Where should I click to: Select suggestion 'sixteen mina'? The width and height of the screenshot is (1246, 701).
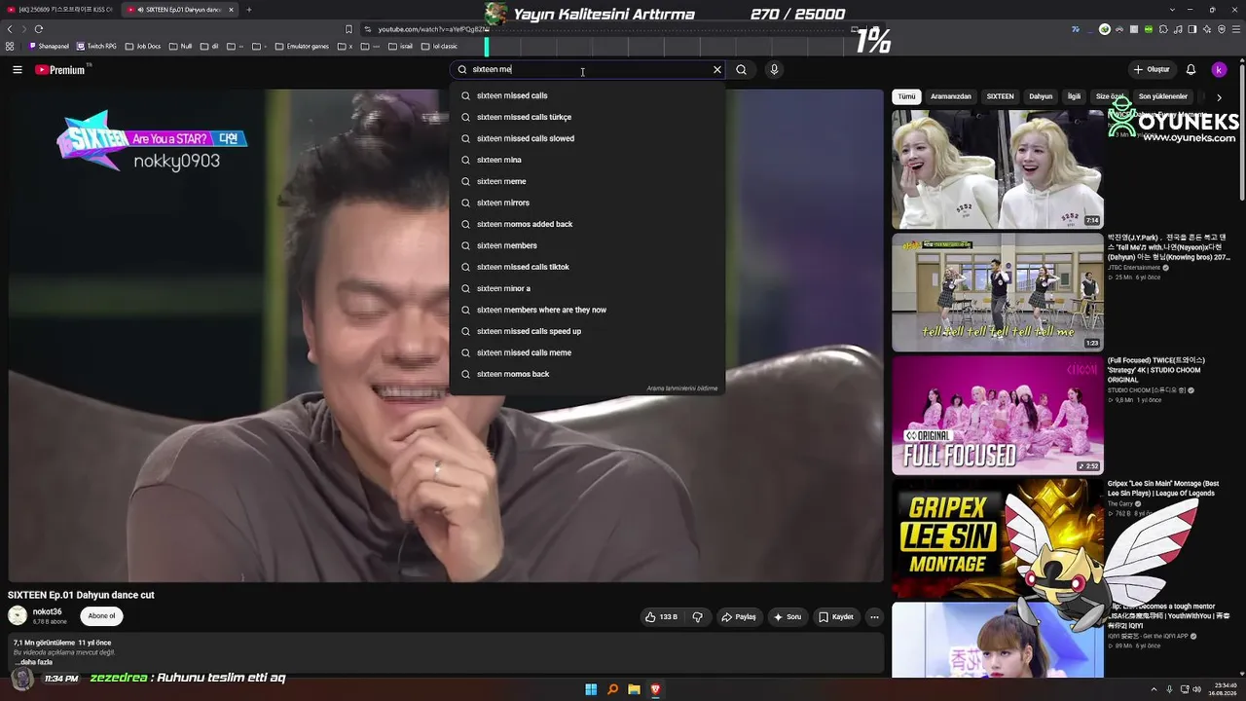point(587,160)
